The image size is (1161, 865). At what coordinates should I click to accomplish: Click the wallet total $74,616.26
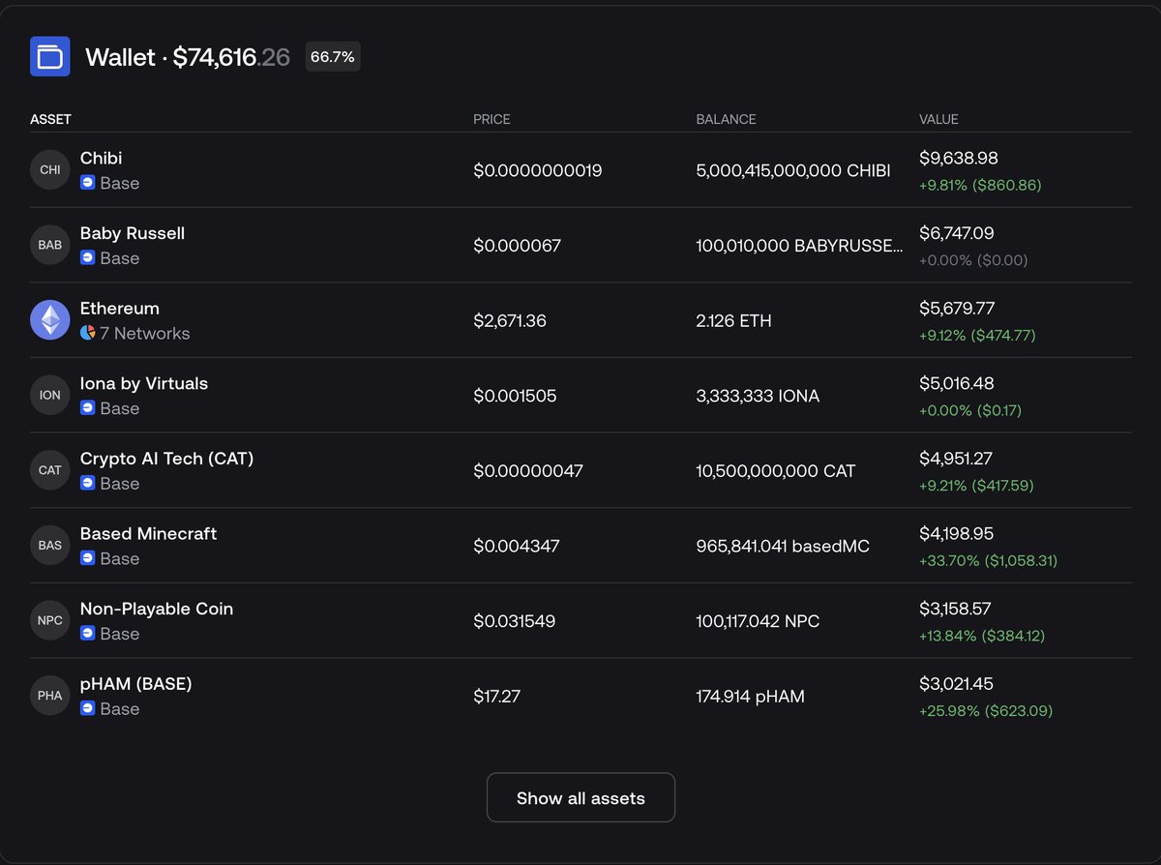pos(231,57)
